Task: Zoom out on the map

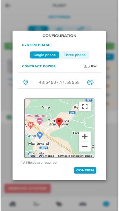Action: 85,146
